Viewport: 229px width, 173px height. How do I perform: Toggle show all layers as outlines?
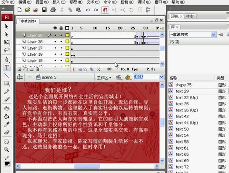tap(67, 28)
